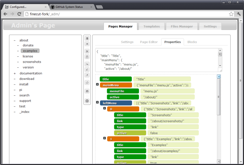244x165 pixels.
Task: Click inside the JSON properties textarea
Action: pos(156,60)
